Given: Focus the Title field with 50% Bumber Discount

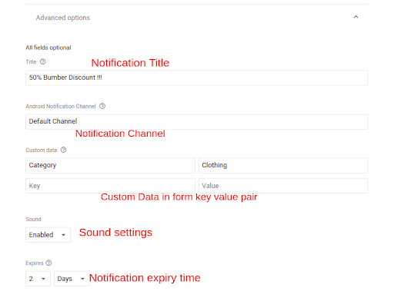Looking at the screenshot, I should click(x=196, y=78).
